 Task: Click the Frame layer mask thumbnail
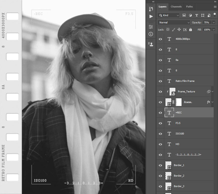coord(179,102)
